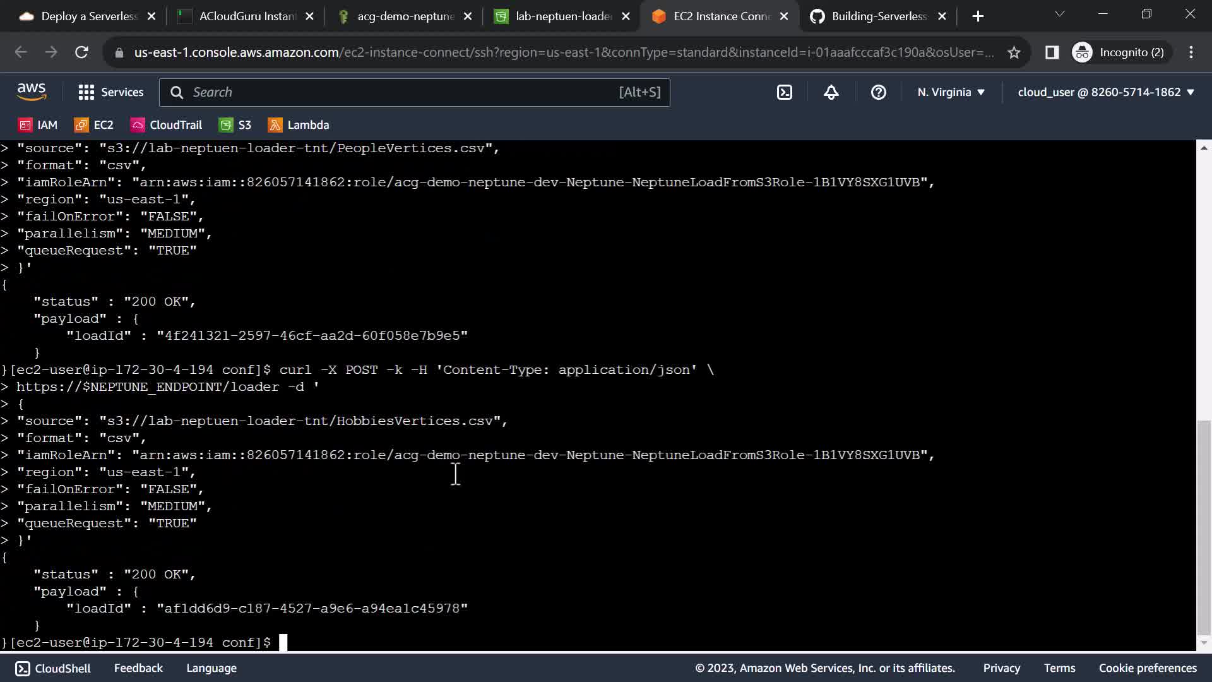This screenshot has height=682, width=1212.
Task: Open CloudShell from top navigation icon
Action: [784, 92]
